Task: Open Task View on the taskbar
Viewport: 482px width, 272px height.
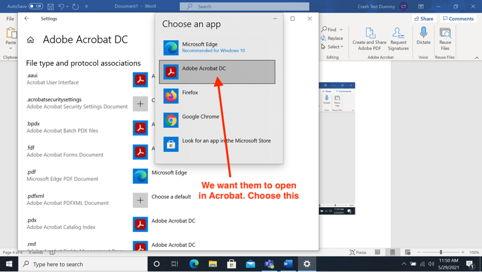Action: 175,264
